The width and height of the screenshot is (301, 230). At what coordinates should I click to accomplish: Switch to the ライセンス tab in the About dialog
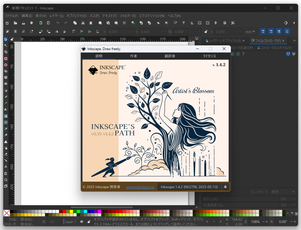click(x=209, y=56)
